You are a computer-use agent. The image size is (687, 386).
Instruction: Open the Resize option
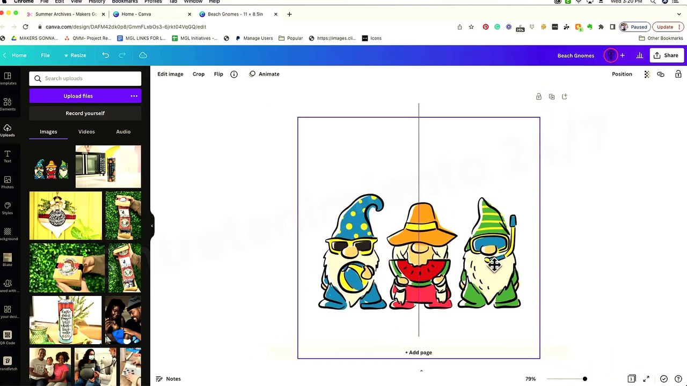[x=75, y=55]
